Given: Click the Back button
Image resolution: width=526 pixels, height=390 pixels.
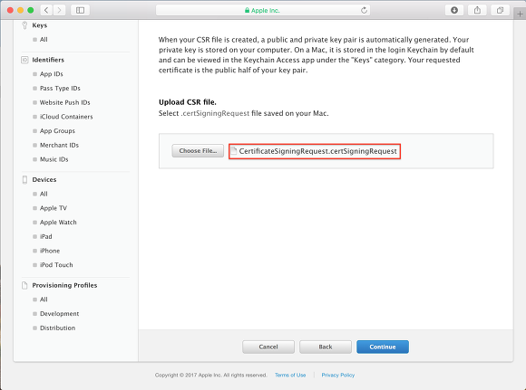Looking at the screenshot, I should coord(326,347).
